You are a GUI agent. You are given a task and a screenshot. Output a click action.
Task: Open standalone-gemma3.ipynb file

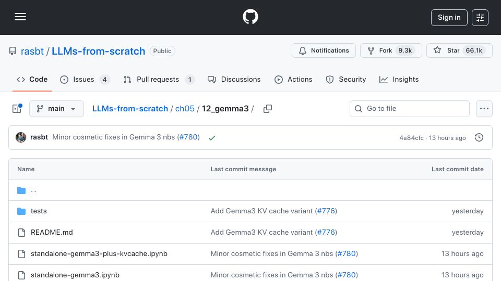[75, 275]
